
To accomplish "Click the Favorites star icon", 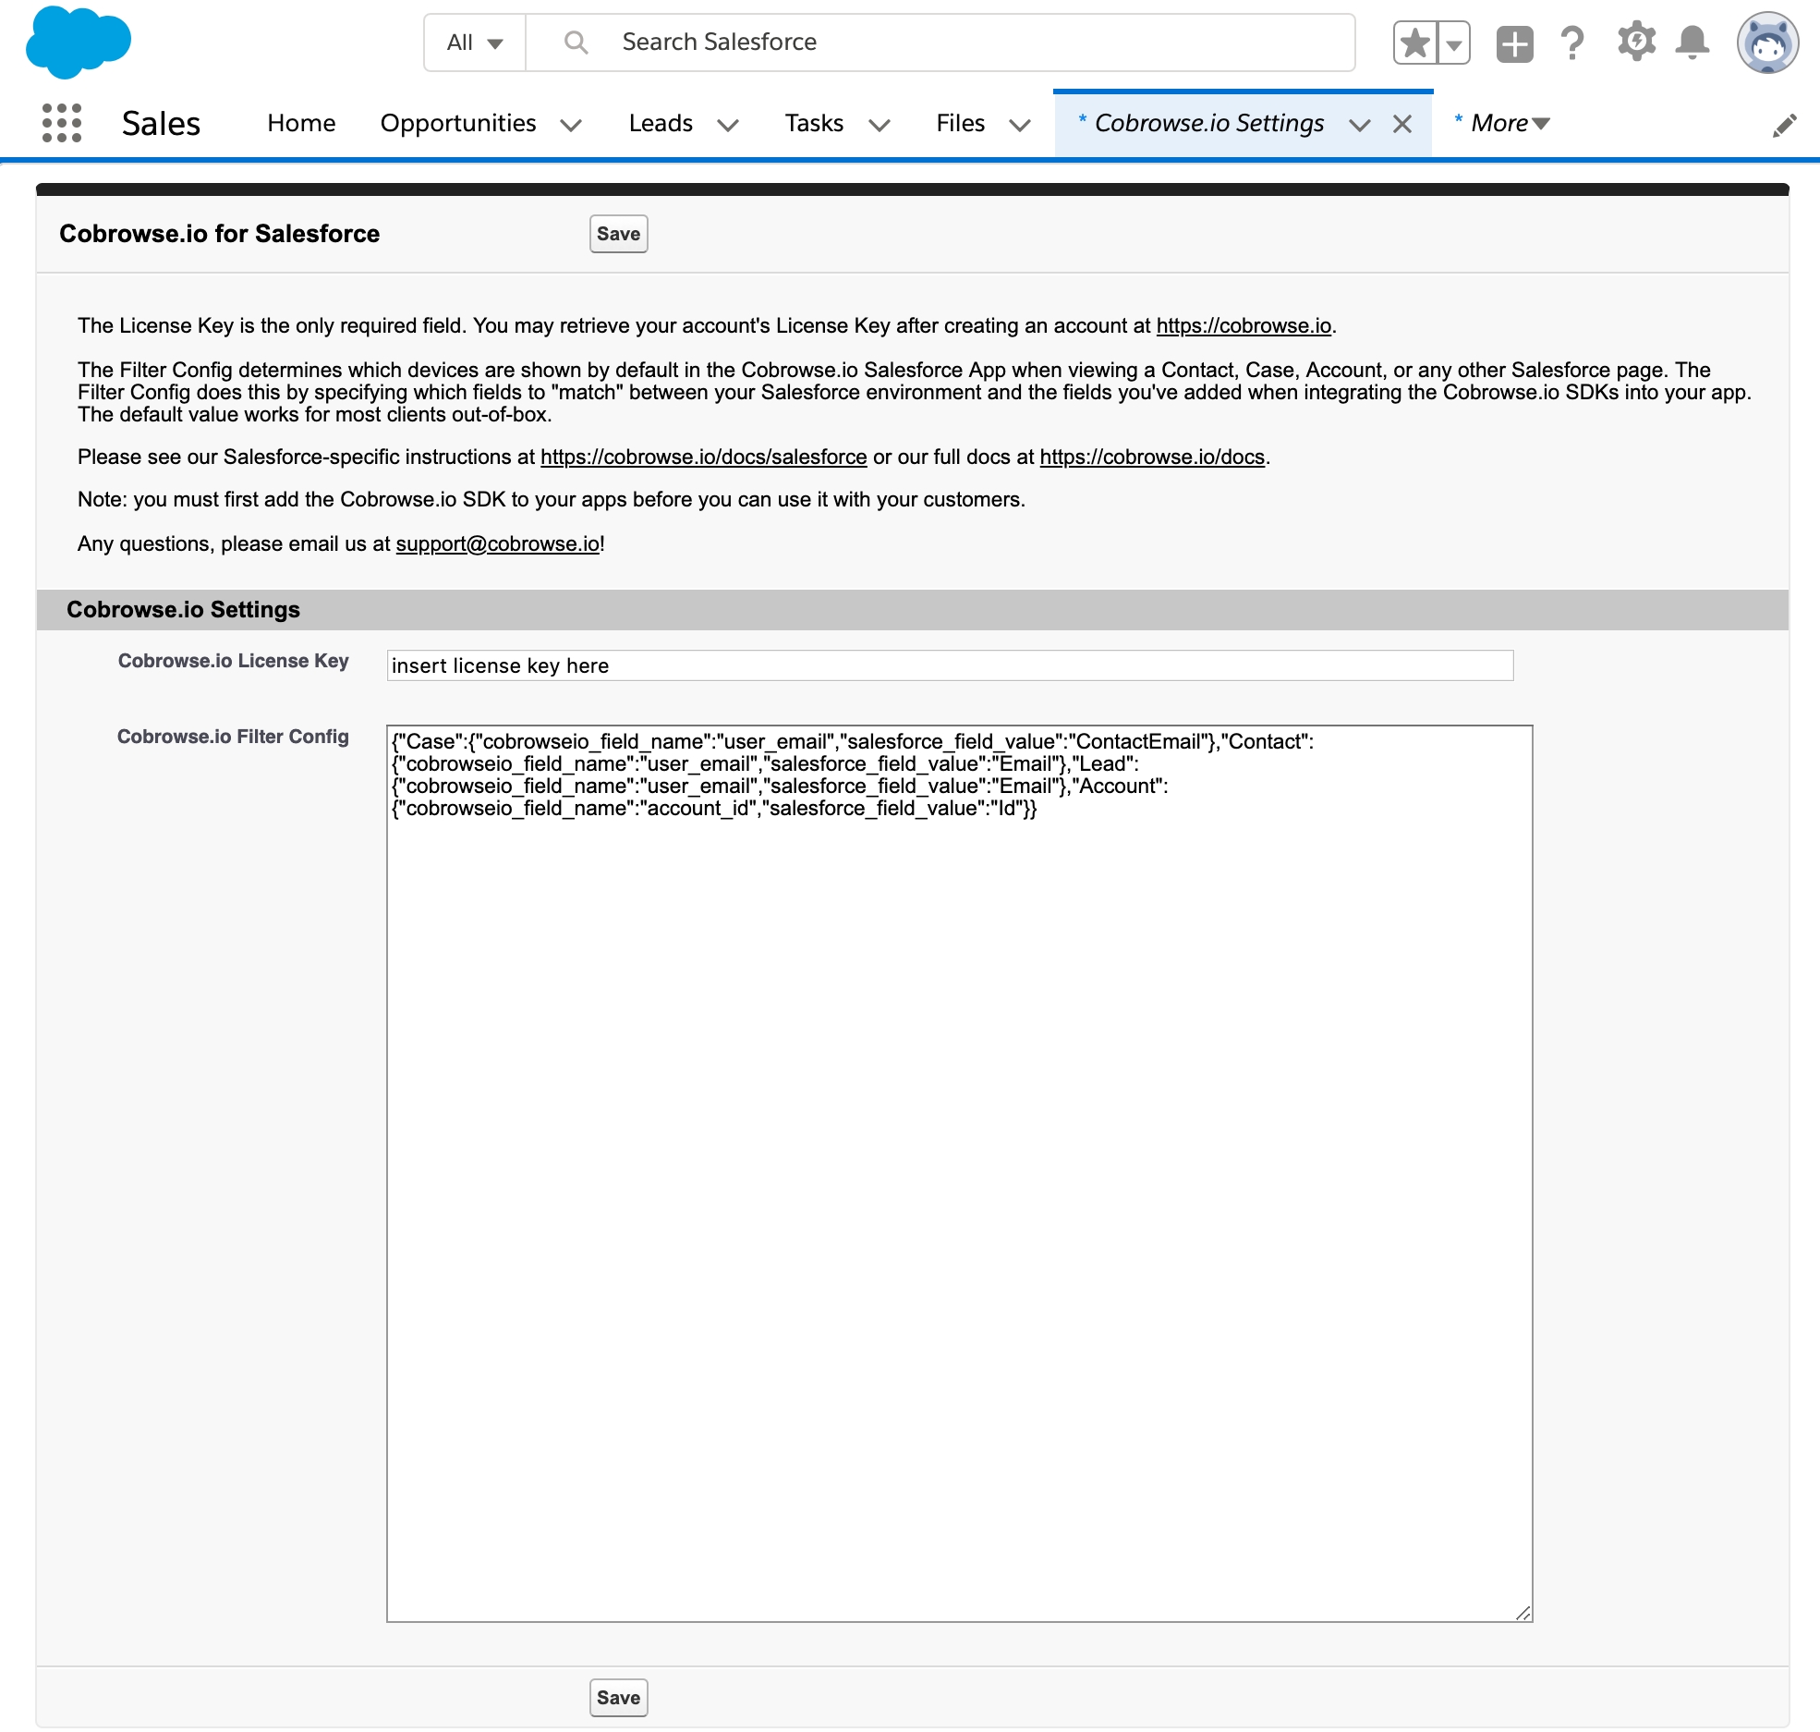I will click(1414, 43).
